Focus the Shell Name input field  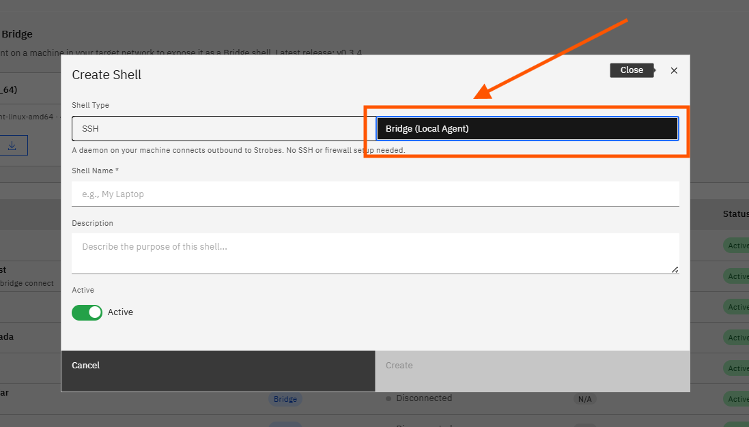pyautogui.click(x=376, y=194)
